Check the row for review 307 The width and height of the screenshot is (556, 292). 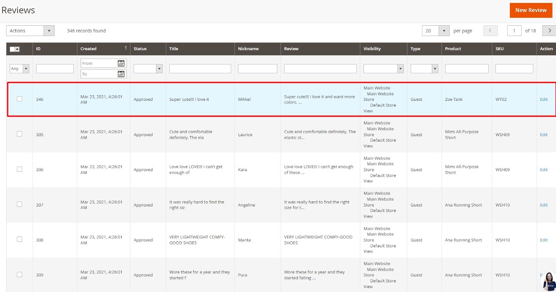(x=19, y=204)
